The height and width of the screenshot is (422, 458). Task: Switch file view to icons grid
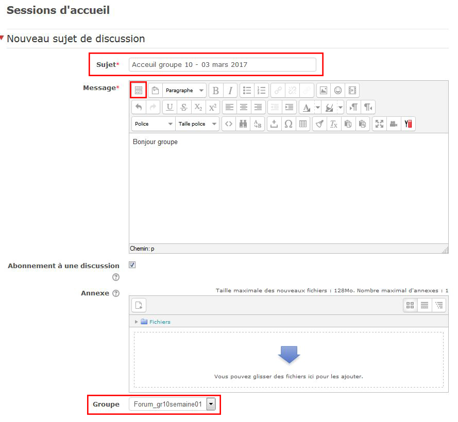click(x=410, y=305)
